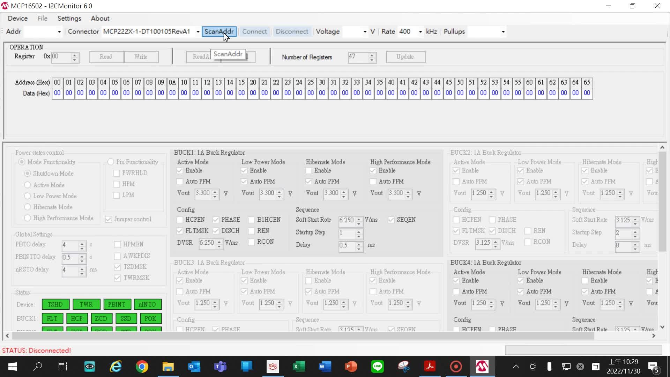
Task: Open the LINE app in the taskbar
Action: pos(378,367)
